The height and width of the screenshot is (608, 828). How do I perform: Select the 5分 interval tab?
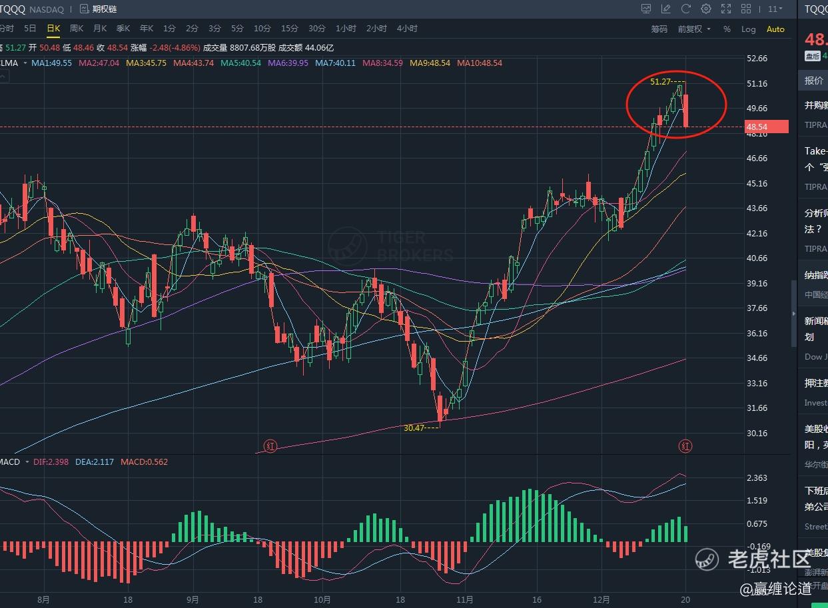point(237,29)
